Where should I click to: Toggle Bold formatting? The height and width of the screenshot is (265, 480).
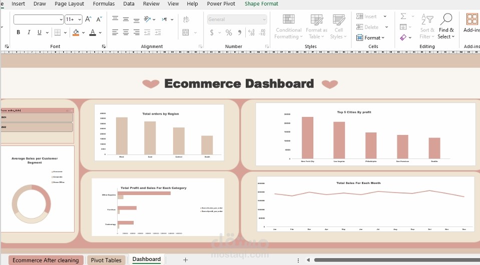click(19, 32)
